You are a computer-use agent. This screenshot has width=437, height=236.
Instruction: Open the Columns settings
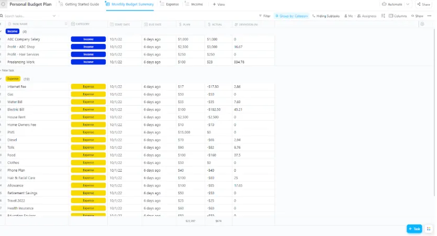coord(398,16)
